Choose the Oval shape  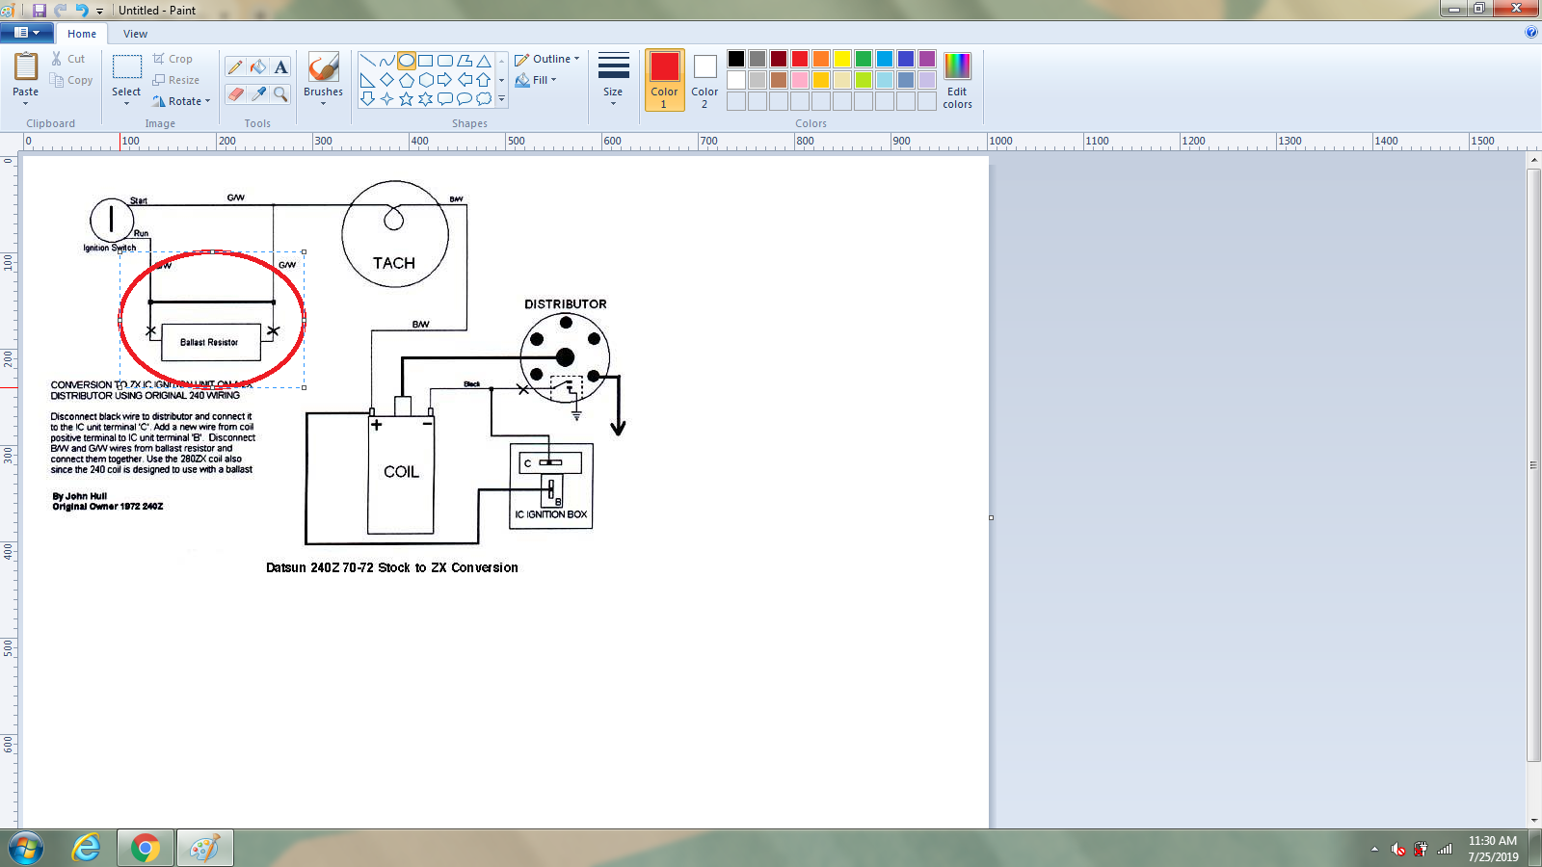coord(407,61)
